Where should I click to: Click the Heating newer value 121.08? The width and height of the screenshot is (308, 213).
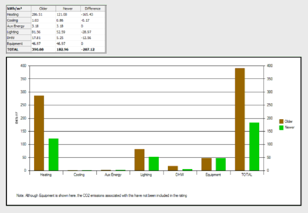click(62, 14)
